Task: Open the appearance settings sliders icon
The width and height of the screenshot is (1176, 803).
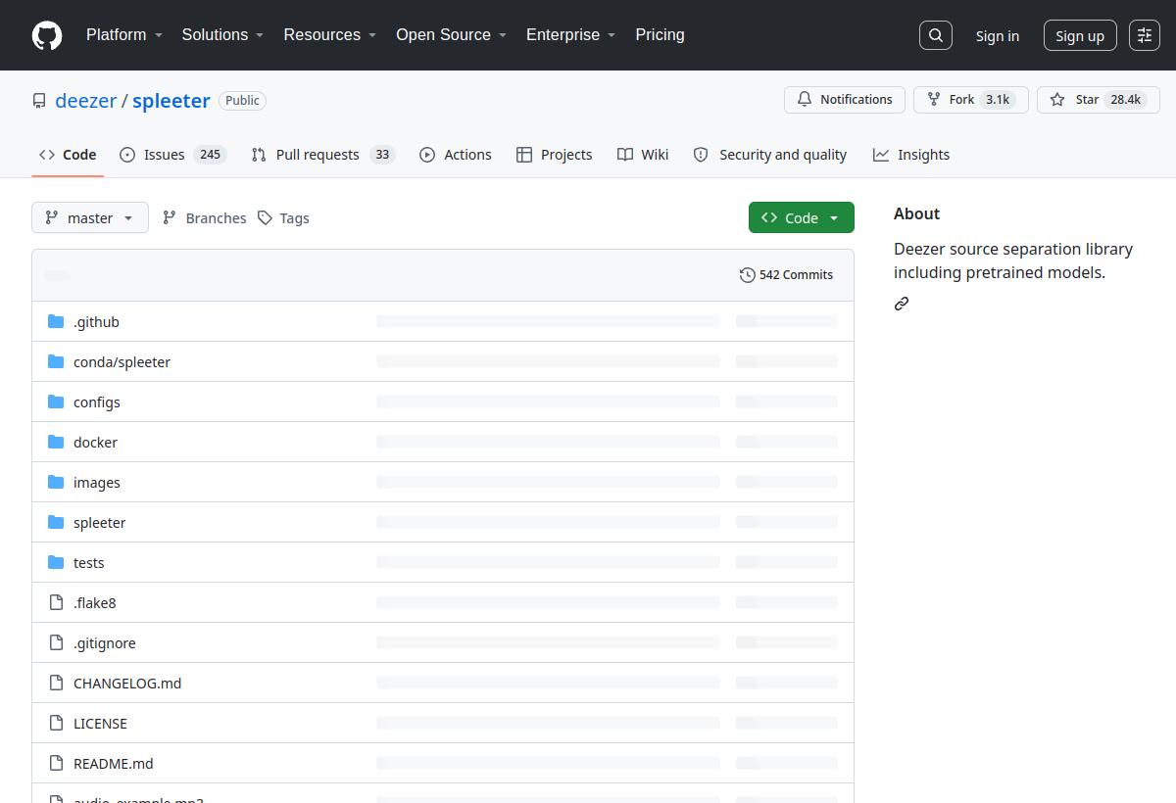Action: (1145, 35)
